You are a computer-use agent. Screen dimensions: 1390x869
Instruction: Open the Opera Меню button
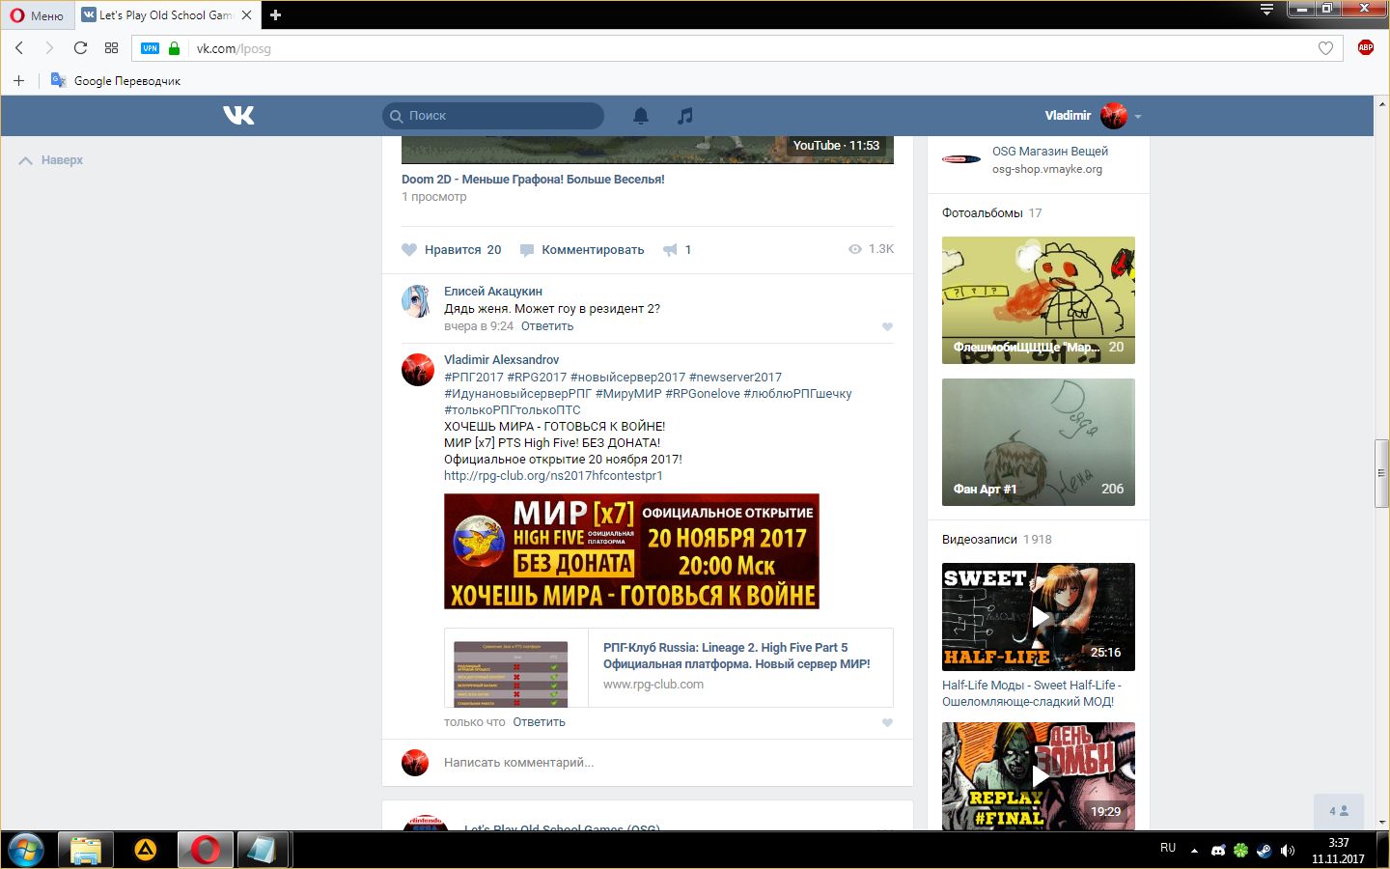tap(37, 14)
